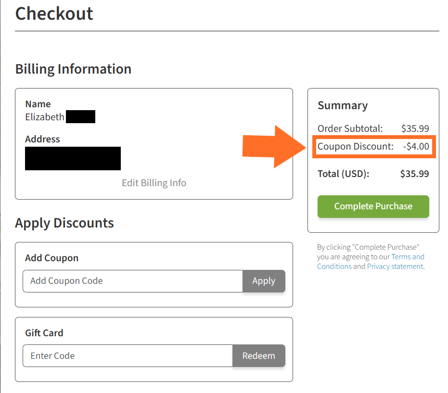Follow the Privacy statement link
The image size is (448, 393).
(x=395, y=266)
